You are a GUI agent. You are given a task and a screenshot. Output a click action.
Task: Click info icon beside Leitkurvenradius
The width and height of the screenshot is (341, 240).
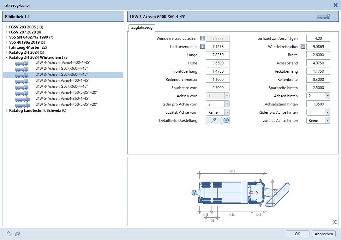coord(202,47)
